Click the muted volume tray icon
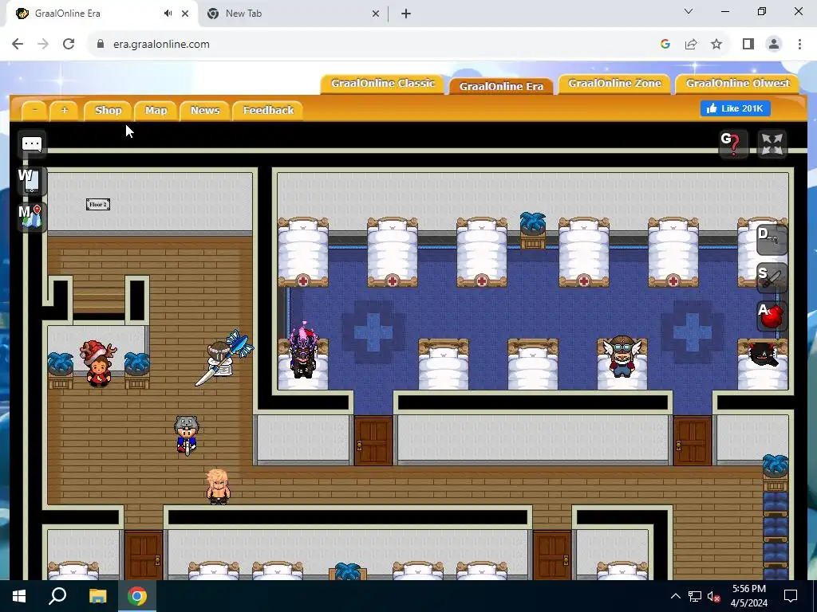Viewport: 817px width, 612px height. point(713,596)
